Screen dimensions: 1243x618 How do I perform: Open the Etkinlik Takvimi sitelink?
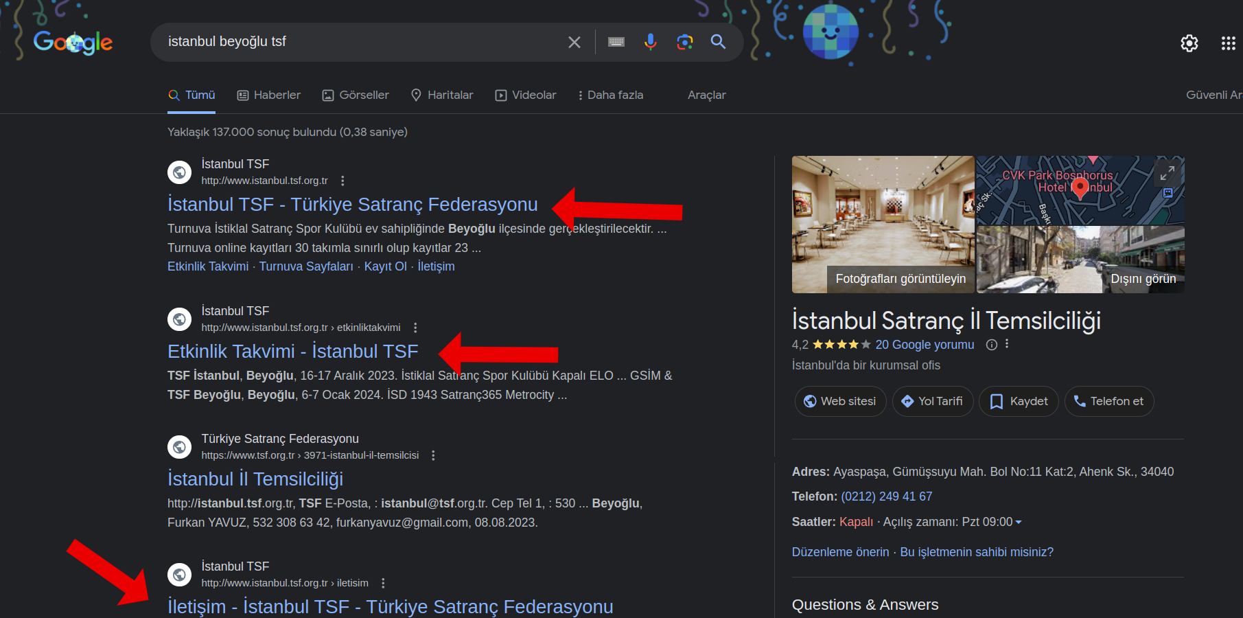[208, 266]
